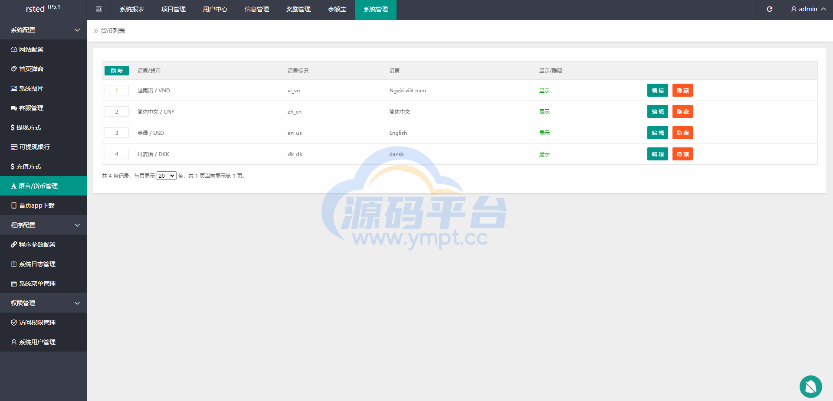Edit the 越南语 / VND row
833x401 pixels.
(658, 90)
